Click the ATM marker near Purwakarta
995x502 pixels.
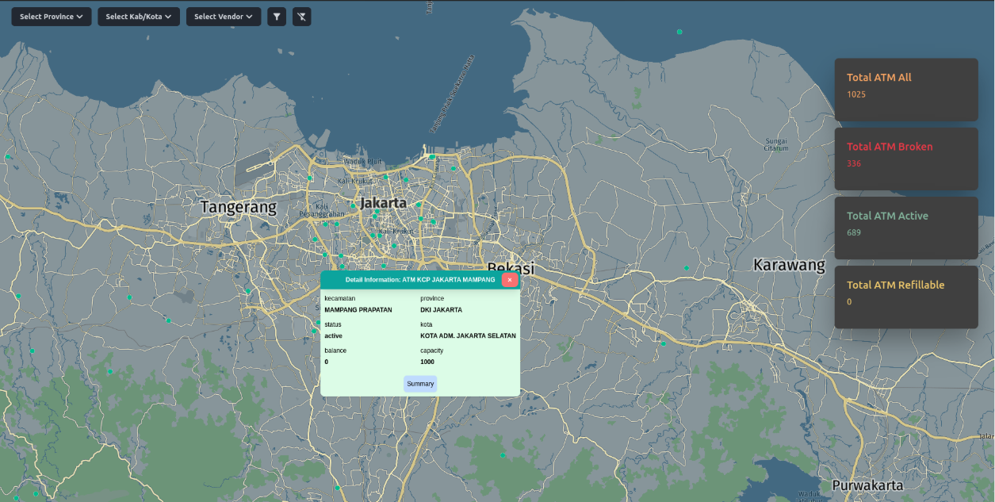pyautogui.click(x=503, y=455)
